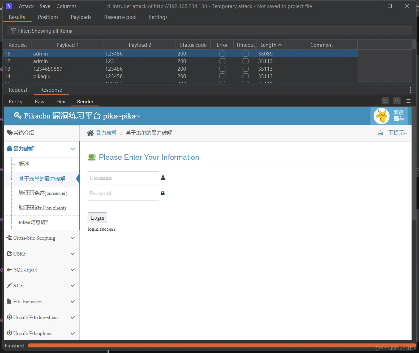
Task: Open 验证码绕过(on client) sidebar link
Action: tap(42, 208)
